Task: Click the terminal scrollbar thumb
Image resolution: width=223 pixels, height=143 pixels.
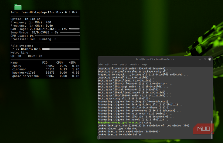Action: tap(211, 129)
